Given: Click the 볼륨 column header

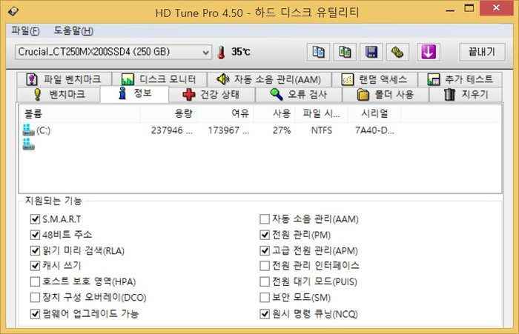Looking at the screenshot, I should click(33, 113).
